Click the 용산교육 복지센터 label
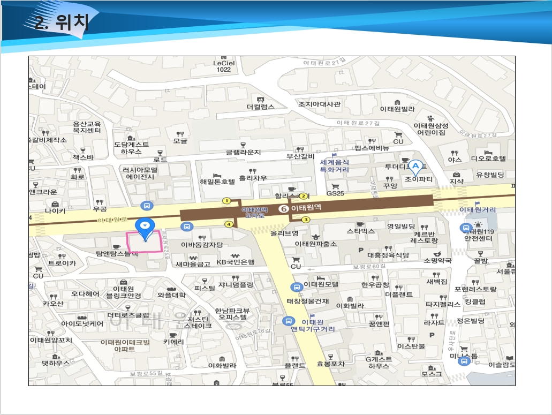 87,127
